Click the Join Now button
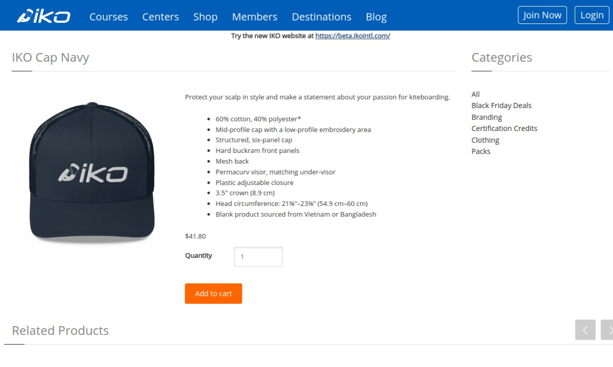The width and height of the screenshot is (613, 367). pos(542,15)
